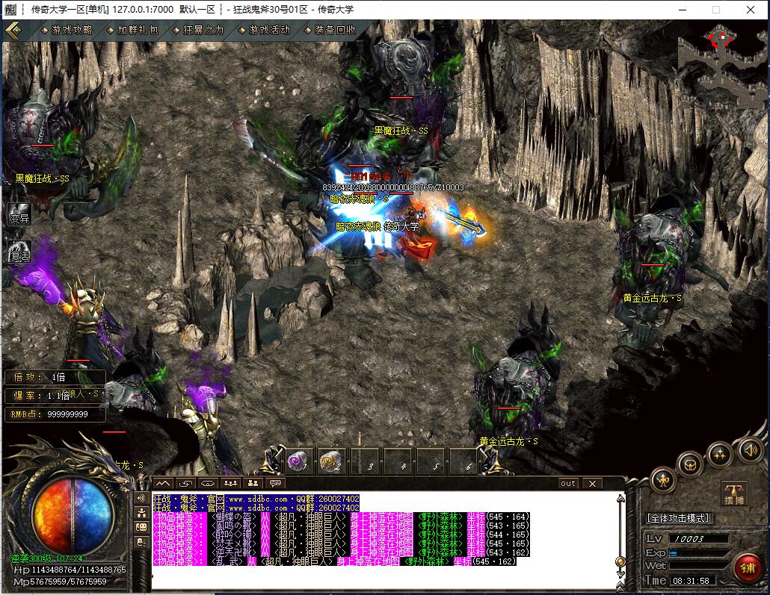Viewport: 770px width, 595px height.
Task: Toggle the bottom chat side filter icon
Action: click(x=142, y=542)
